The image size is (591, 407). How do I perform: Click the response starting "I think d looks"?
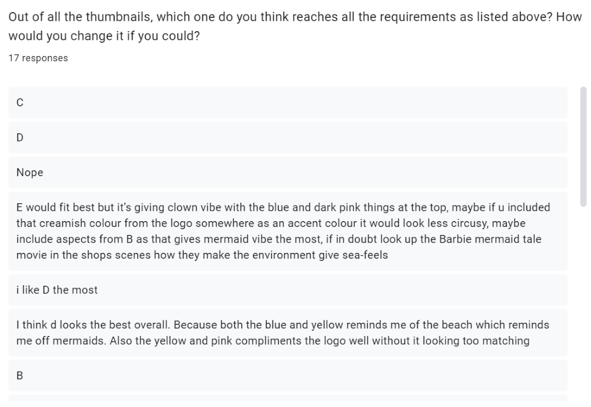288,333
